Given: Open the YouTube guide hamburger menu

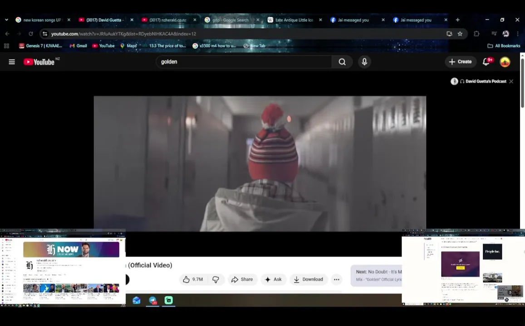Looking at the screenshot, I should pyautogui.click(x=12, y=62).
